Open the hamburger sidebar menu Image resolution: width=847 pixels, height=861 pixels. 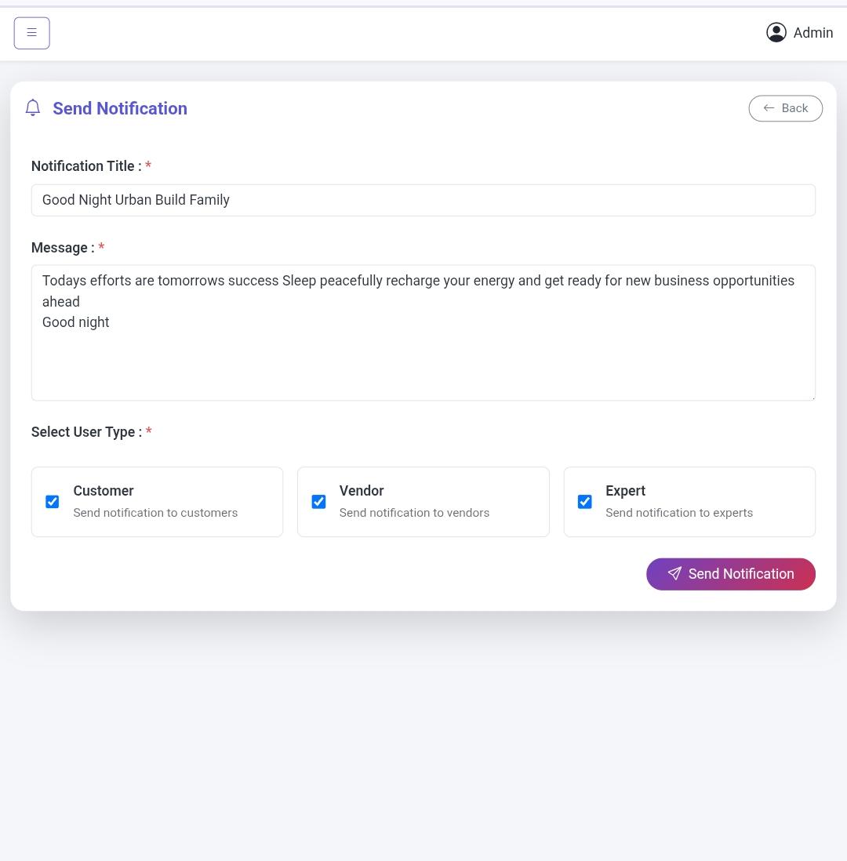point(32,33)
